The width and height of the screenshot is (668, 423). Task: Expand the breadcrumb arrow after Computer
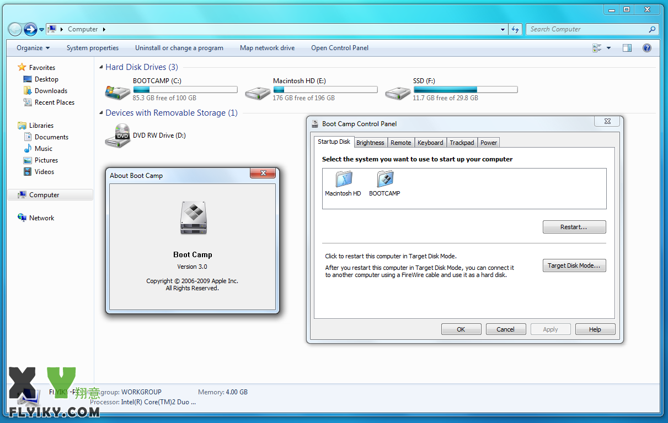pyautogui.click(x=104, y=29)
